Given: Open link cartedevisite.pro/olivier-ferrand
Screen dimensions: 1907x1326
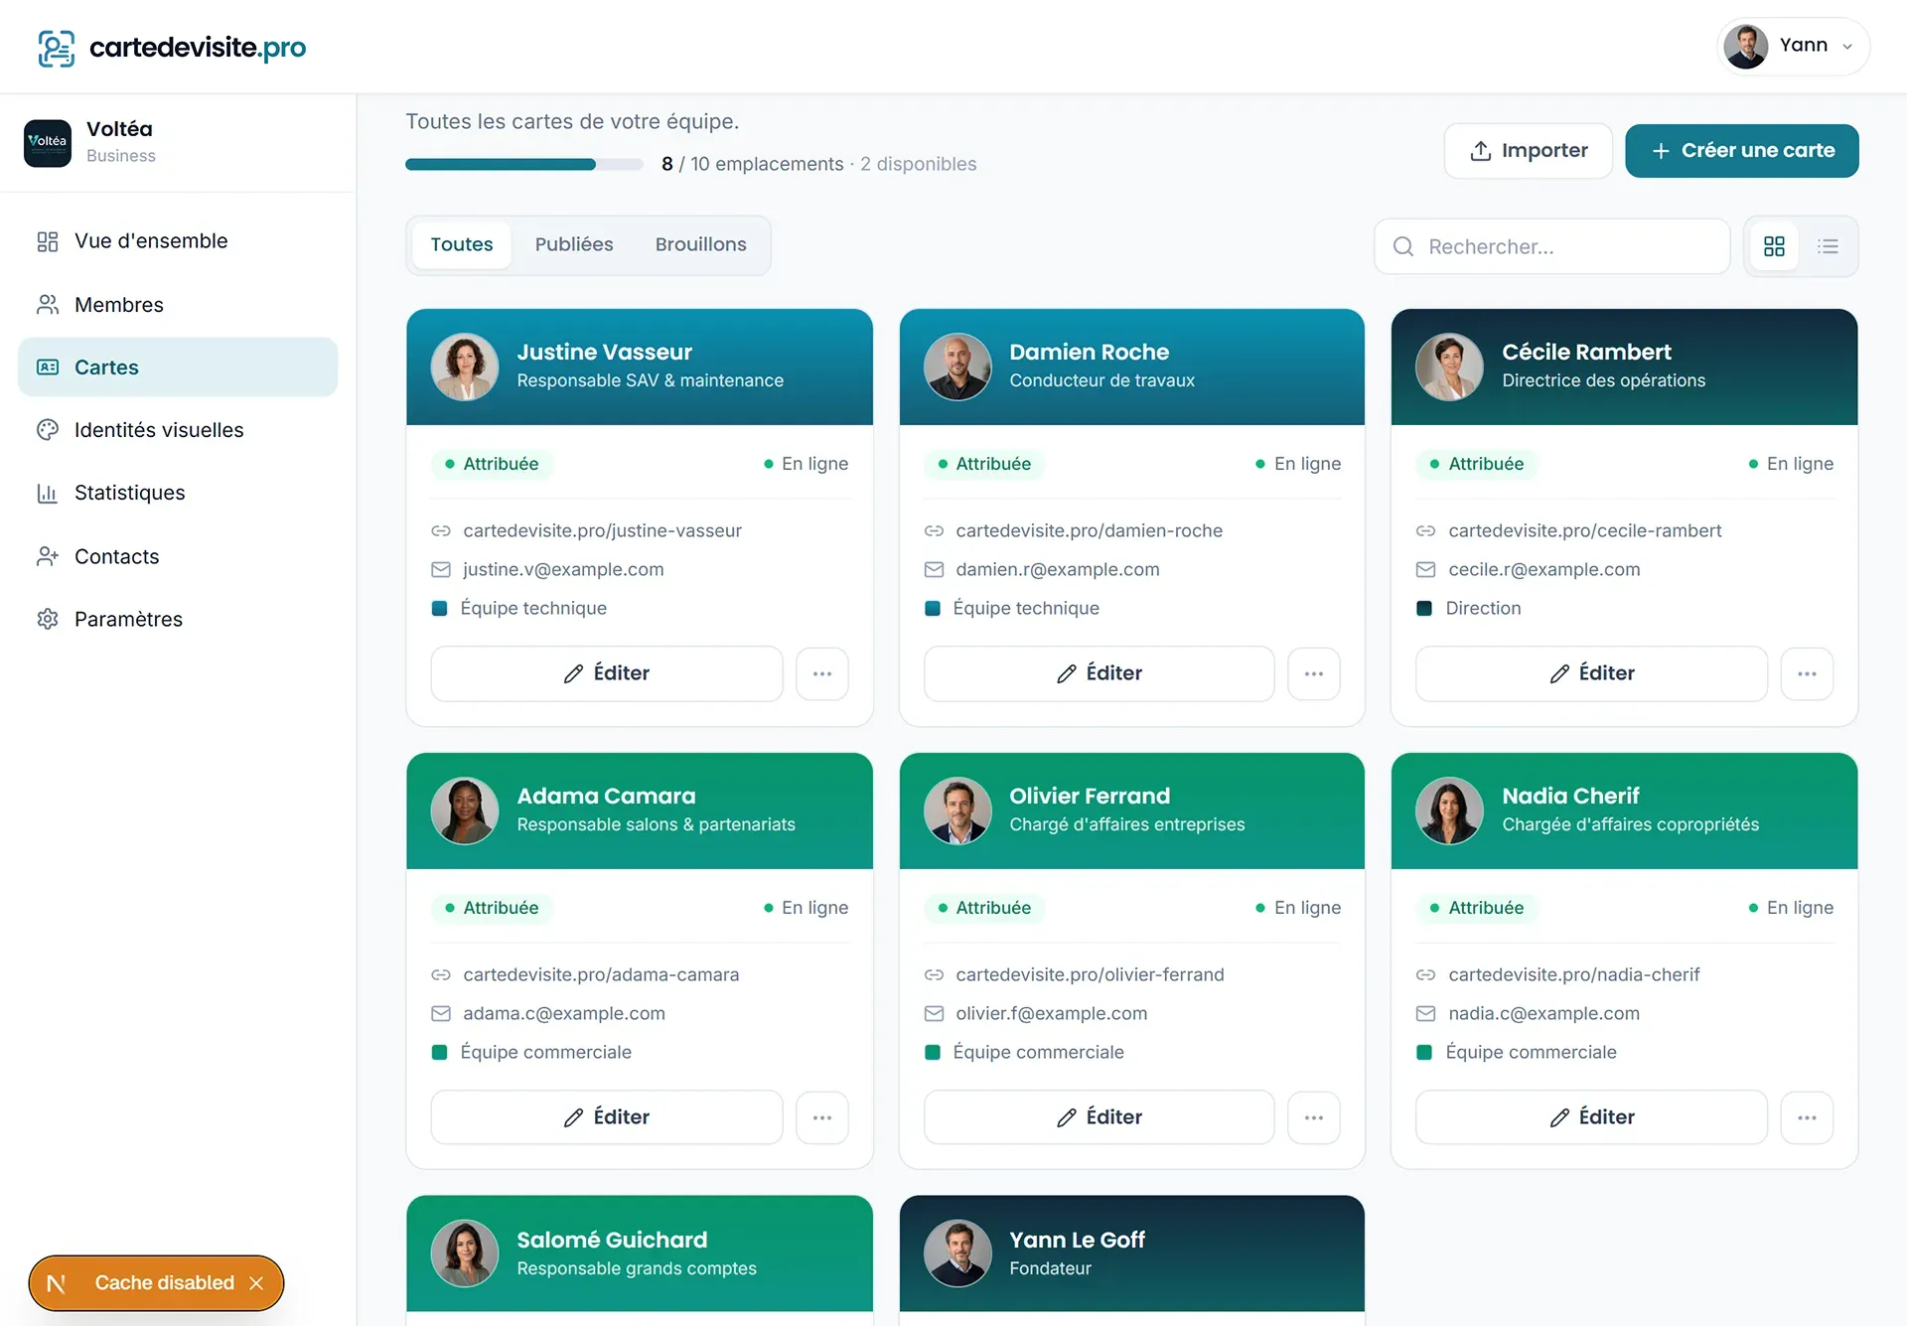Looking at the screenshot, I should coord(1090,975).
